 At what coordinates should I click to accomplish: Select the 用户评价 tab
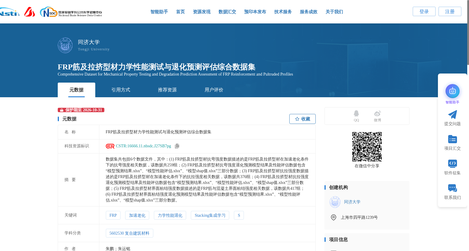click(x=214, y=90)
